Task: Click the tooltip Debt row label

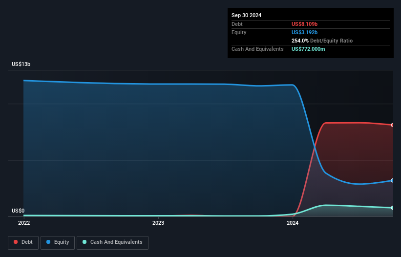Action: point(237,24)
